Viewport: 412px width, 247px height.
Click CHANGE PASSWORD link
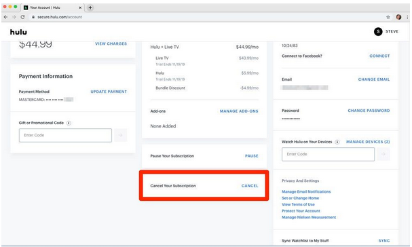click(369, 111)
